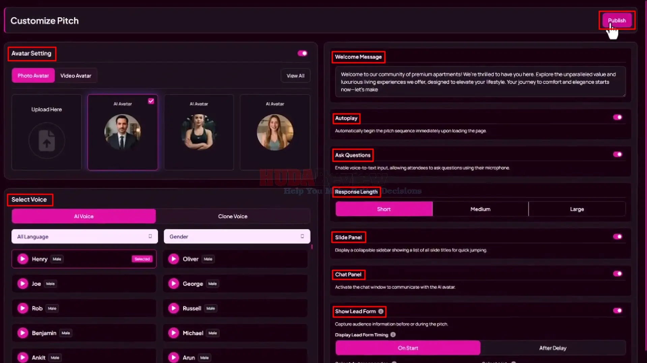Open the All Language dropdown

[x=85, y=237]
